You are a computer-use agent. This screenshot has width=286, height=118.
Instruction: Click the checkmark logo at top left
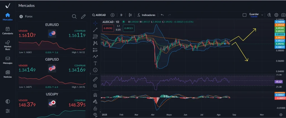click(8, 6)
